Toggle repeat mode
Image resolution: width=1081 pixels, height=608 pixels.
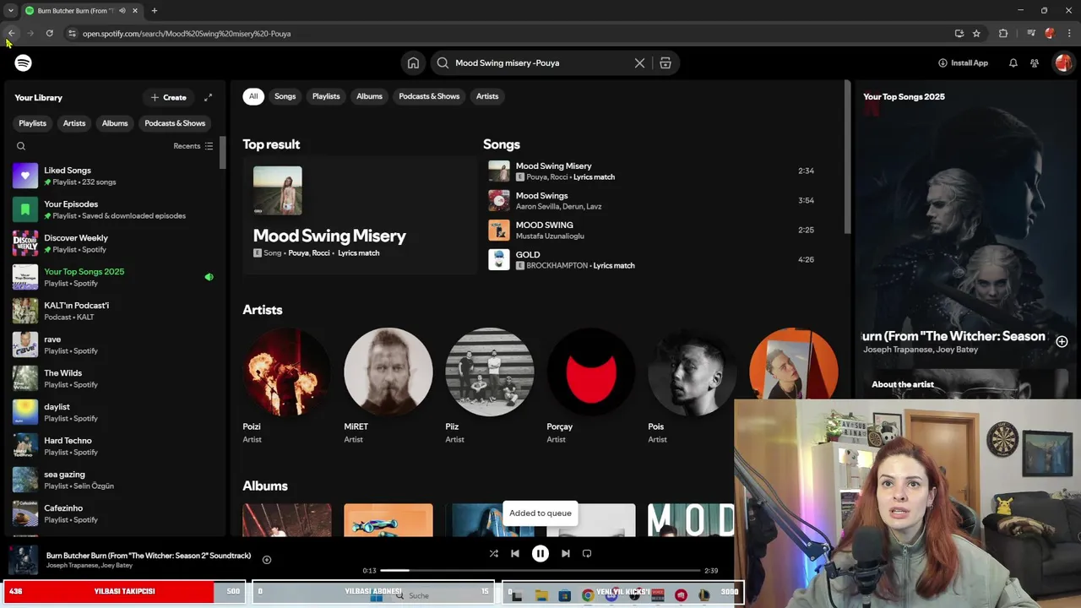point(587,554)
